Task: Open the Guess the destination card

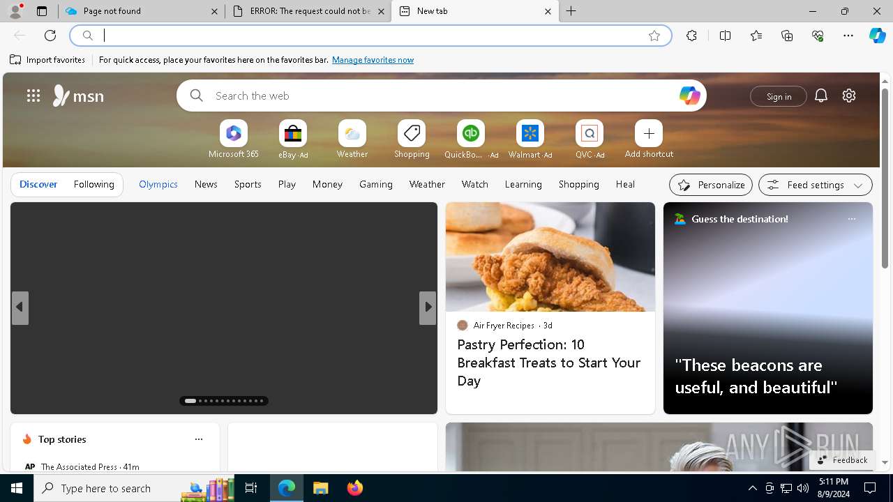Action: [x=768, y=308]
